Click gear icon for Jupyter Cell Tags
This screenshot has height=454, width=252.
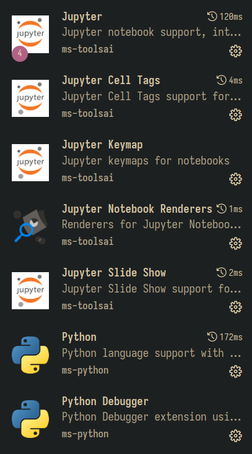click(235, 115)
